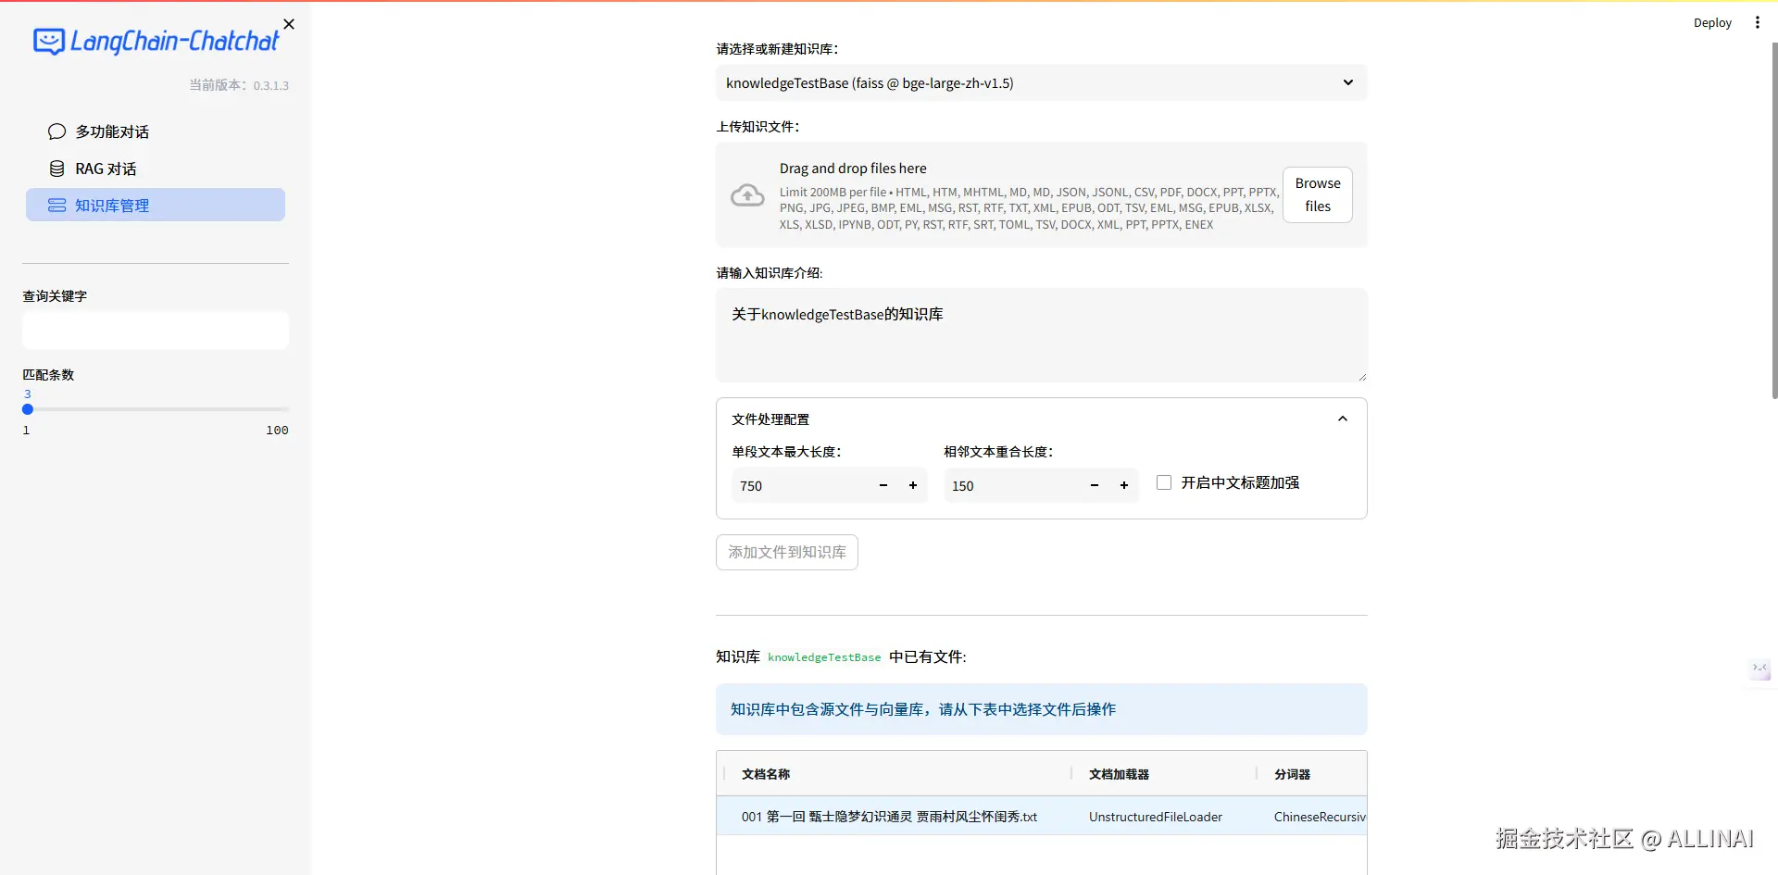Click the LangChain-Chatchat logo
This screenshot has height=875, width=1778.
pos(156,41)
